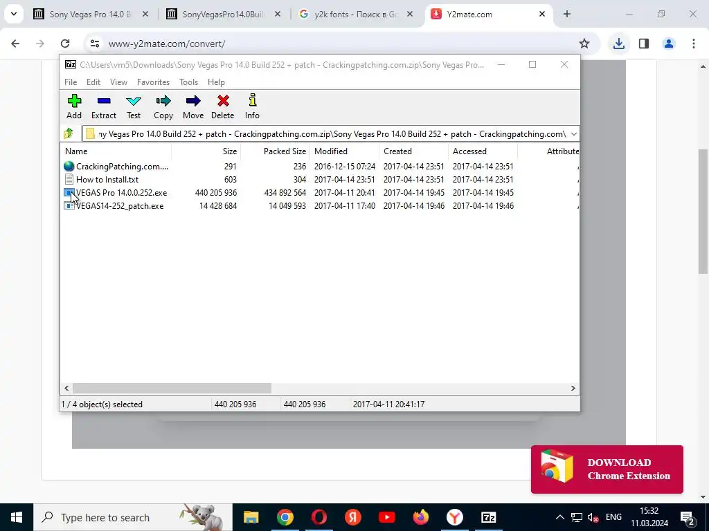The height and width of the screenshot is (531, 709).
Task: Open the Help menu
Action: pos(216,82)
